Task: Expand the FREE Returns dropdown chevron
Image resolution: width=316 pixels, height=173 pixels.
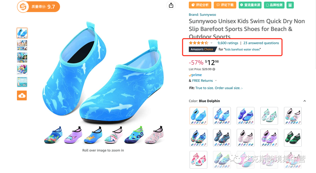Action: [x=216, y=81]
